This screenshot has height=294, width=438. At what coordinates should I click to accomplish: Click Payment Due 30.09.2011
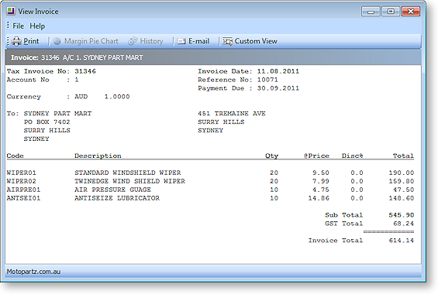278,88
